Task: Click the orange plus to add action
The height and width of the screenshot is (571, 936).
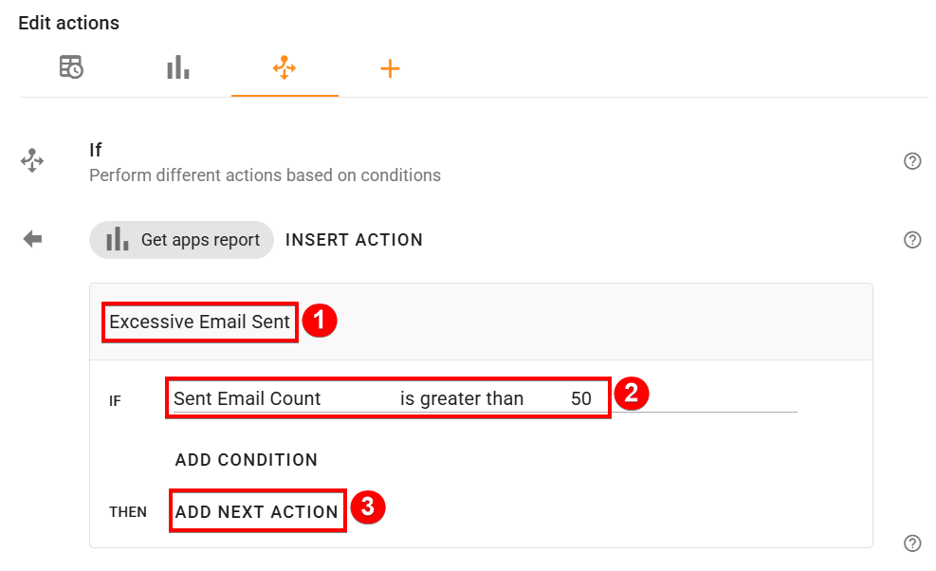Action: coord(390,67)
